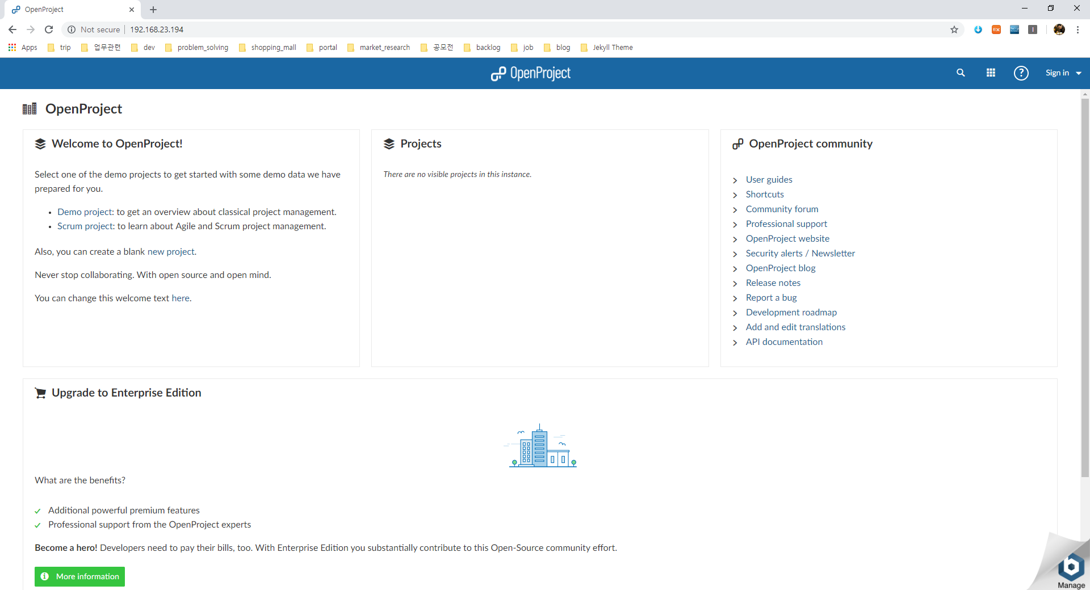Open OpenProject website link
Screen dimensions: 1090x590
[x=787, y=238]
